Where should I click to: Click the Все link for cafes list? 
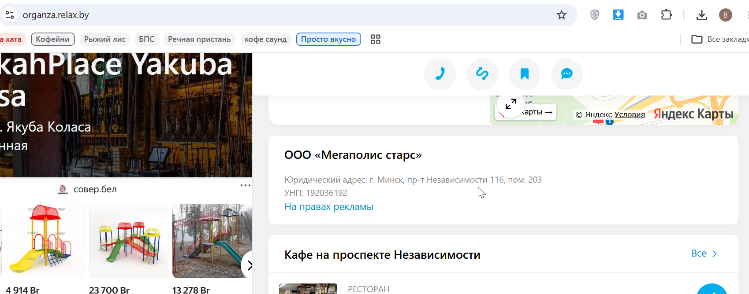(704, 254)
